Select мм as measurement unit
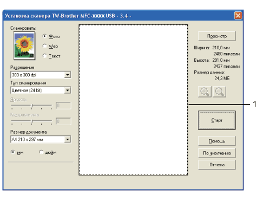 coord(13,152)
